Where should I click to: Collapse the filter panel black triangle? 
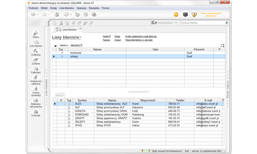pyautogui.click(x=56, y=46)
